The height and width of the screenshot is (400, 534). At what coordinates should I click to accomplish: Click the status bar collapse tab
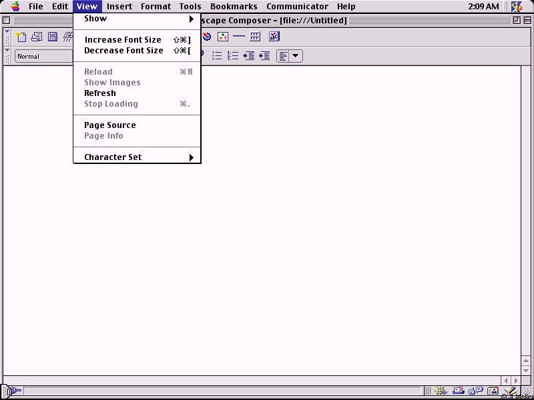(6, 391)
